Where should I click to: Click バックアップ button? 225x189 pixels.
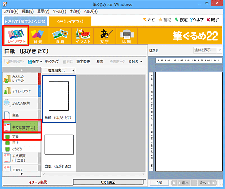pos(51,62)
